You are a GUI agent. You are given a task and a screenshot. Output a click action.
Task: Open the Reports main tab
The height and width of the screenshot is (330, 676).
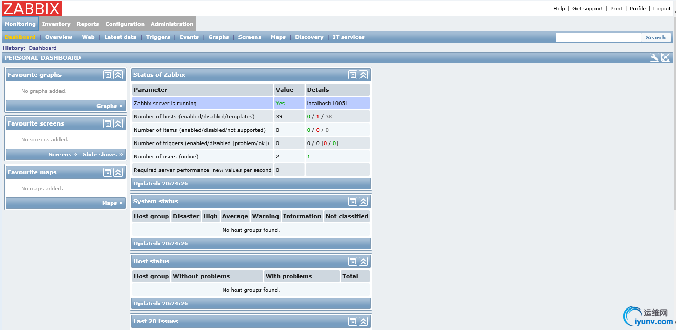pyautogui.click(x=88, y=24)
